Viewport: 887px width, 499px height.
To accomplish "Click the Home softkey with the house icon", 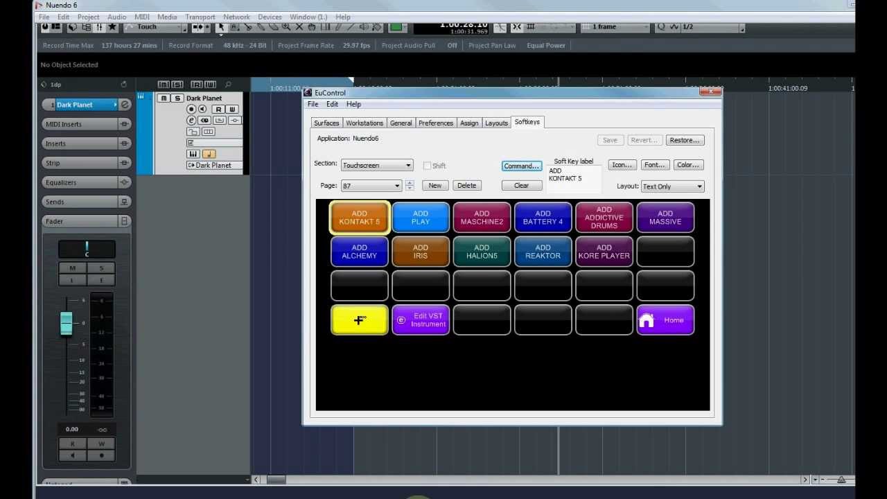I will [665, 320].
